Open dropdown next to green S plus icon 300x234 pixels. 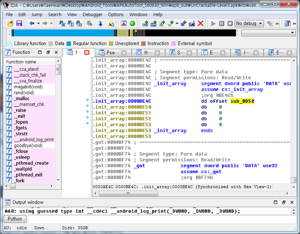click(177, 23)
